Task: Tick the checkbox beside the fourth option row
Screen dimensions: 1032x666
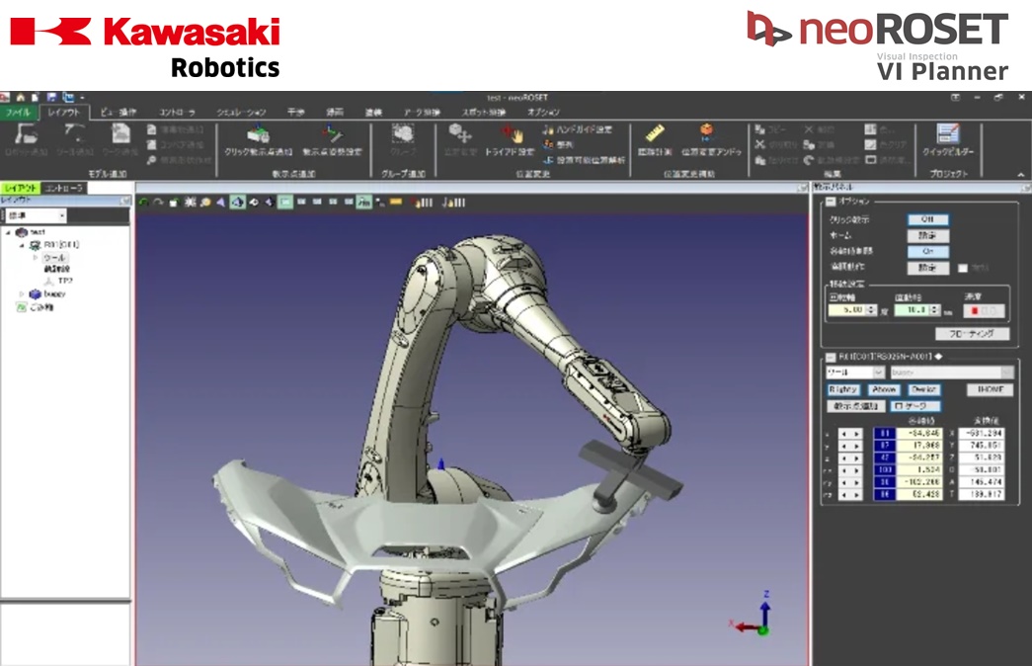Action: tap(964, 268)
